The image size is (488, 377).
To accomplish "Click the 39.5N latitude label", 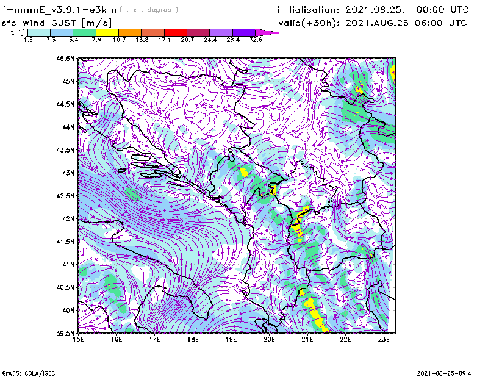I will pos(65,333).
